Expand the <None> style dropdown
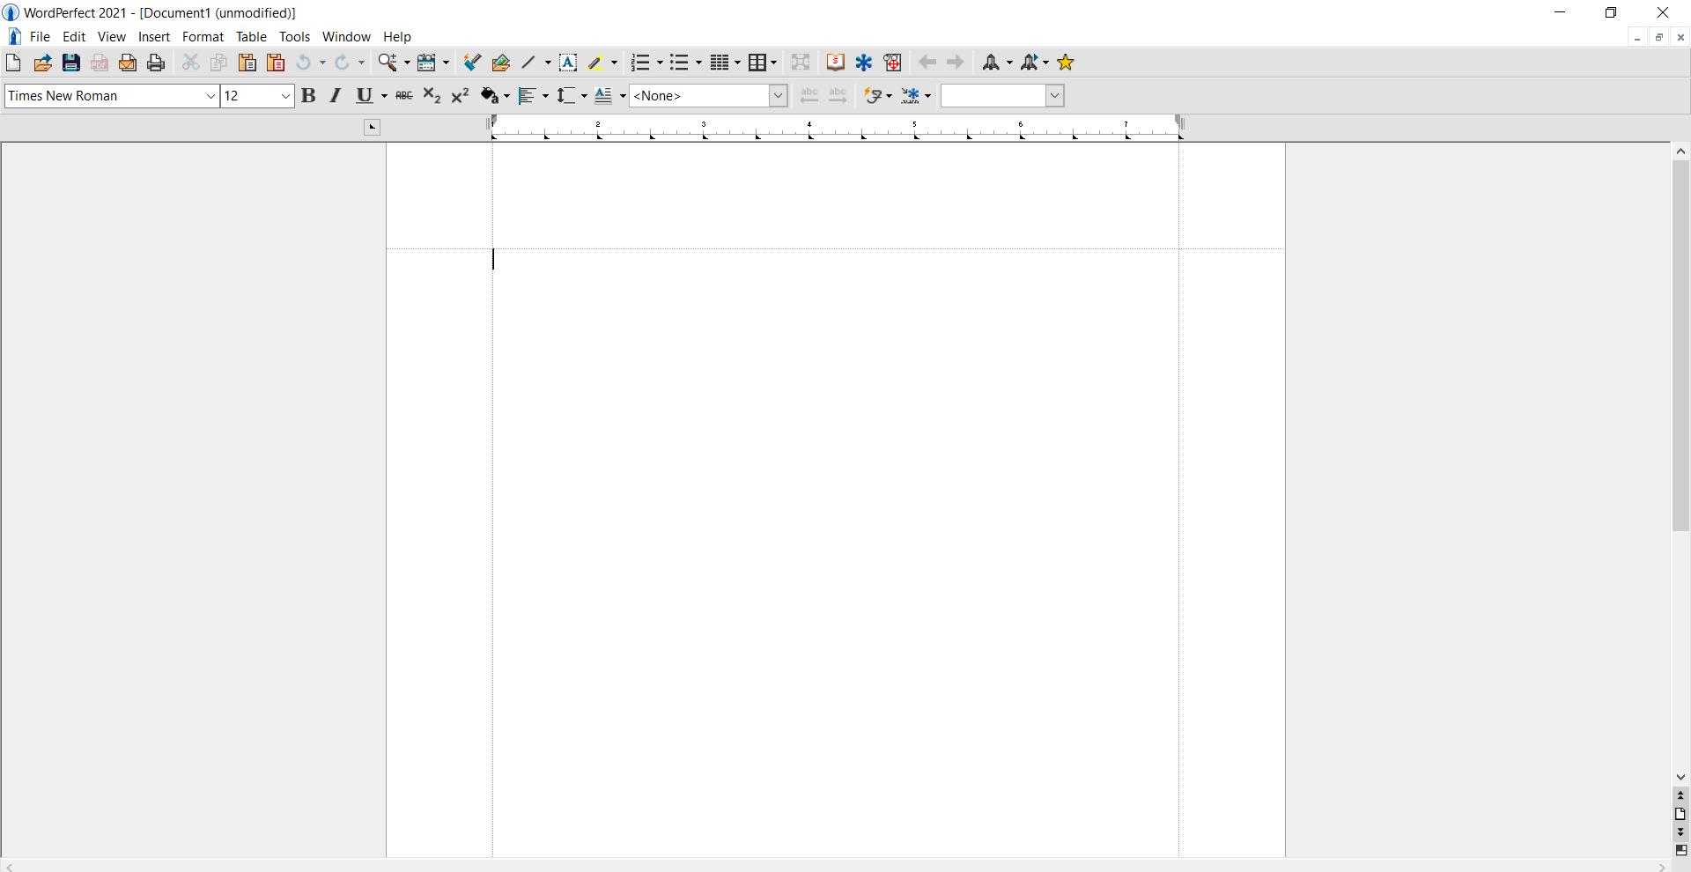The width and height of the screenshot is (1691, 872). point(778,96)
